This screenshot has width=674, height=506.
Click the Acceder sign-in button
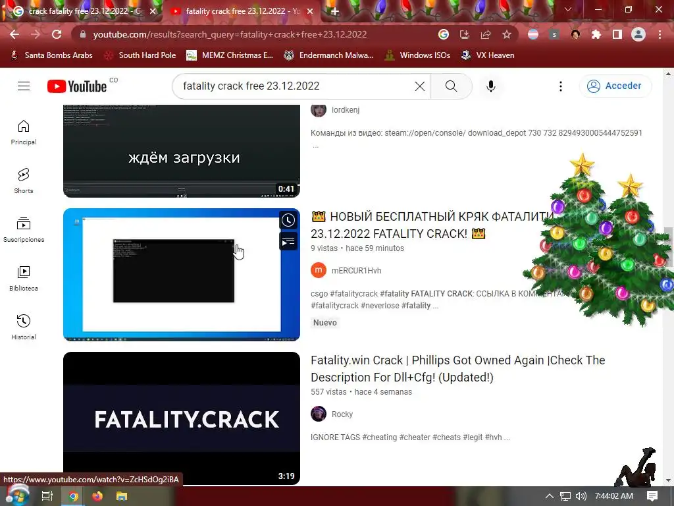pyautogui.click(x=615, y=86)
